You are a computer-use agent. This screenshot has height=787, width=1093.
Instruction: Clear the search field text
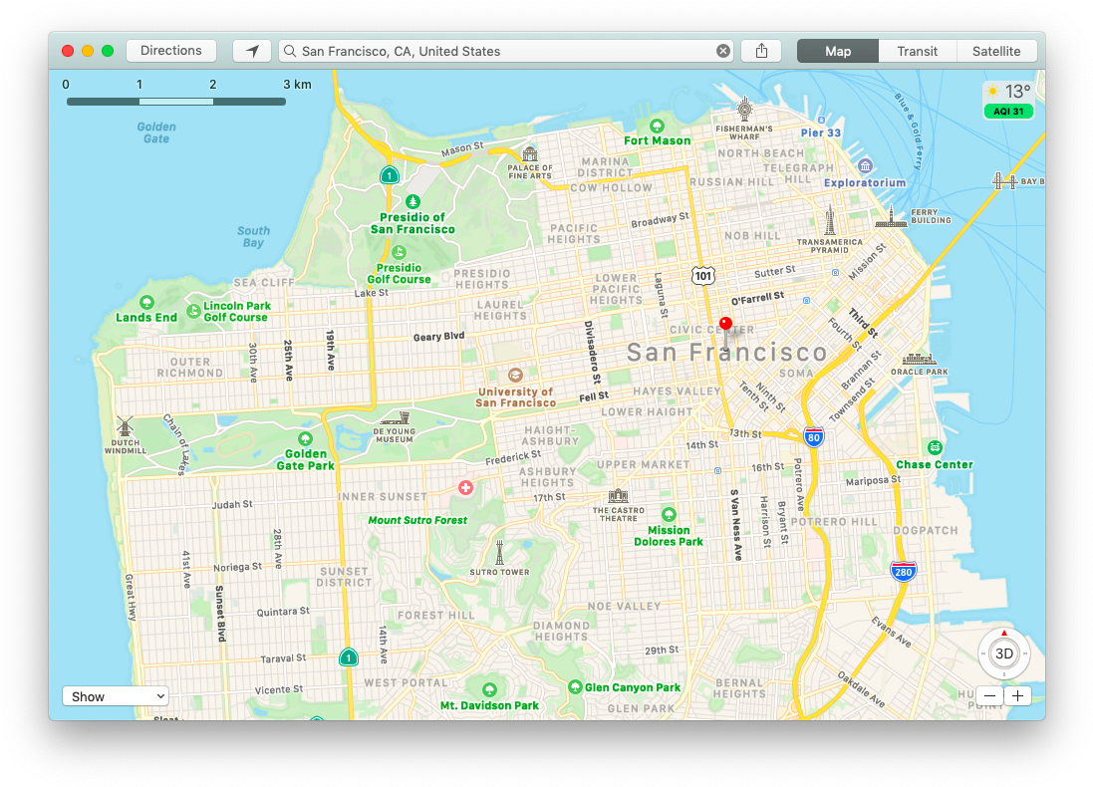[723, 51]
